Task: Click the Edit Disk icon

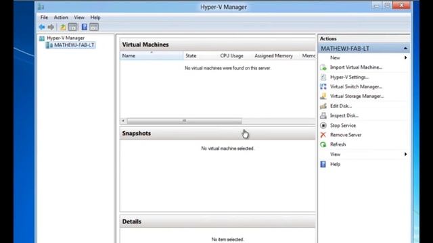Action: point(323,106)
